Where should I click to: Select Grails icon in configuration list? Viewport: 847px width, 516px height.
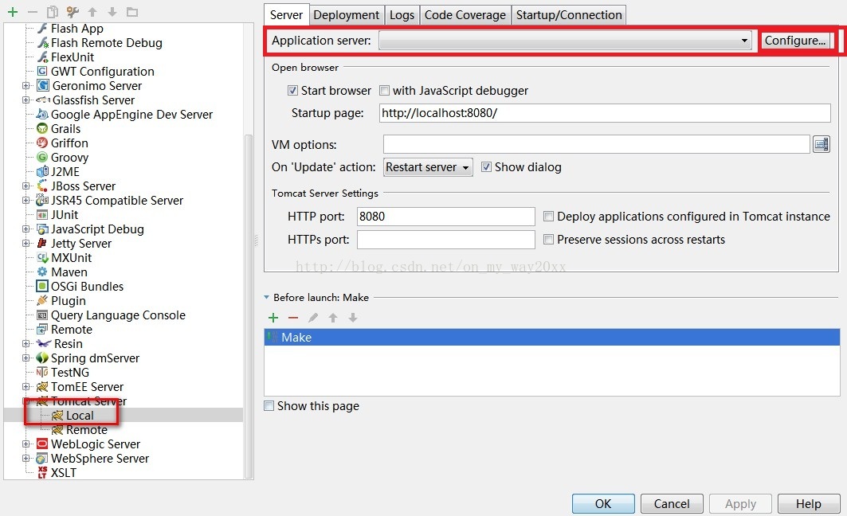(42, 128)
